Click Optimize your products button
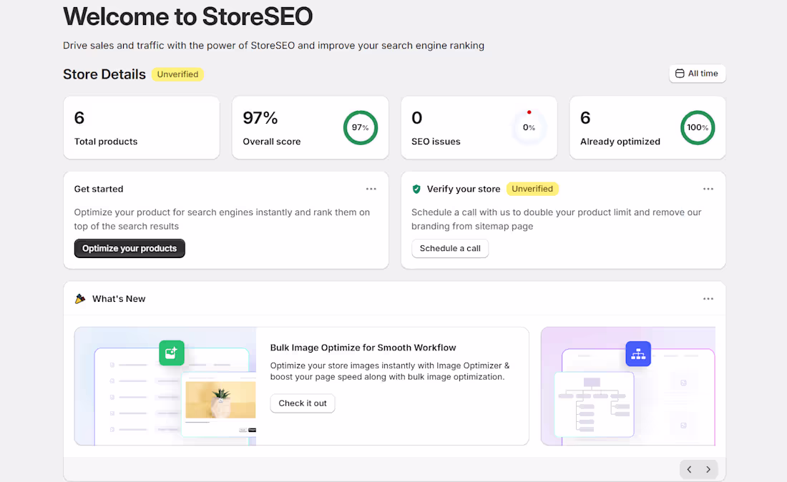 [x=129, y=248]
